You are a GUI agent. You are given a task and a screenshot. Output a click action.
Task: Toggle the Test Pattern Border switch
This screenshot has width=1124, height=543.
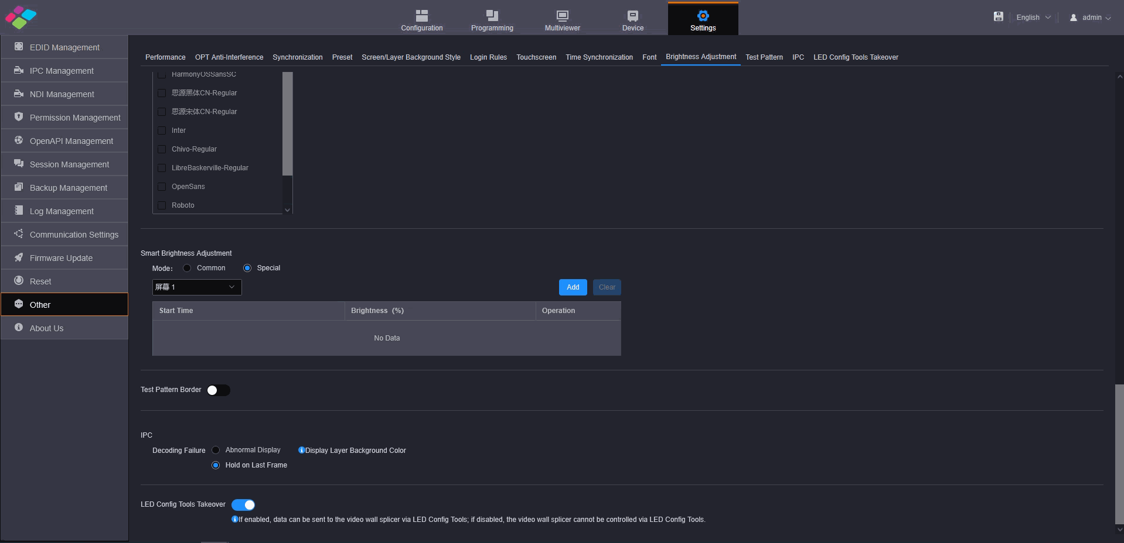coord(218,390)
